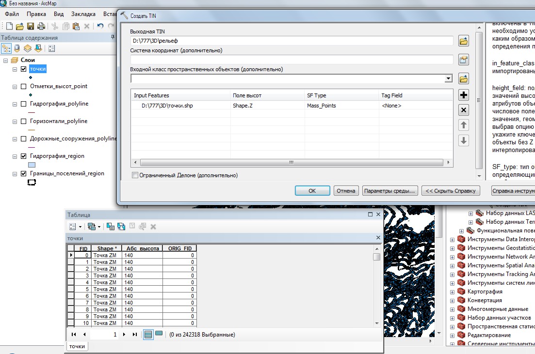The height and width of the screenshot is (354, 535).
Task: Click the Print icon in the main toolbar
Action: (41, 26)
